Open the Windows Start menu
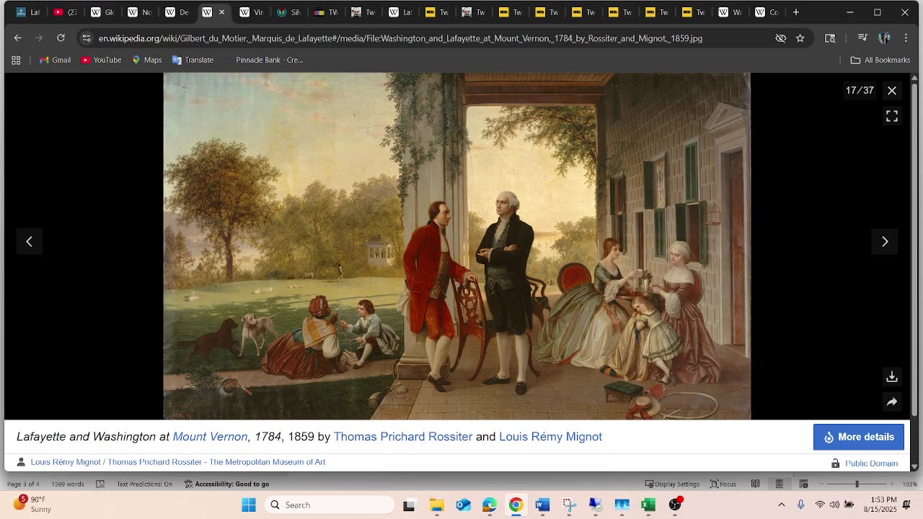This screenshot has height=519, width=923. point(249,505)
